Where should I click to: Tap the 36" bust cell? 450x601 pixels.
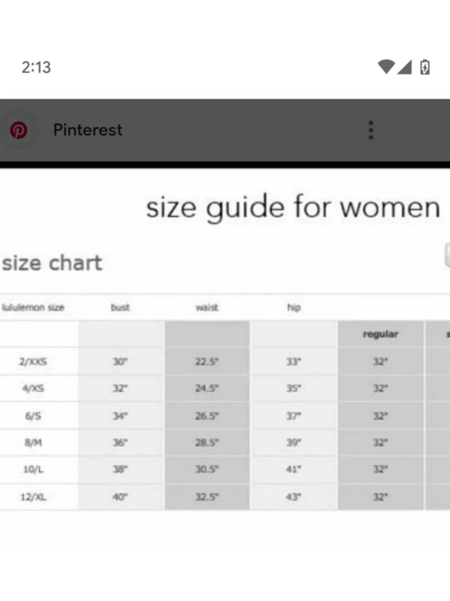121,443
